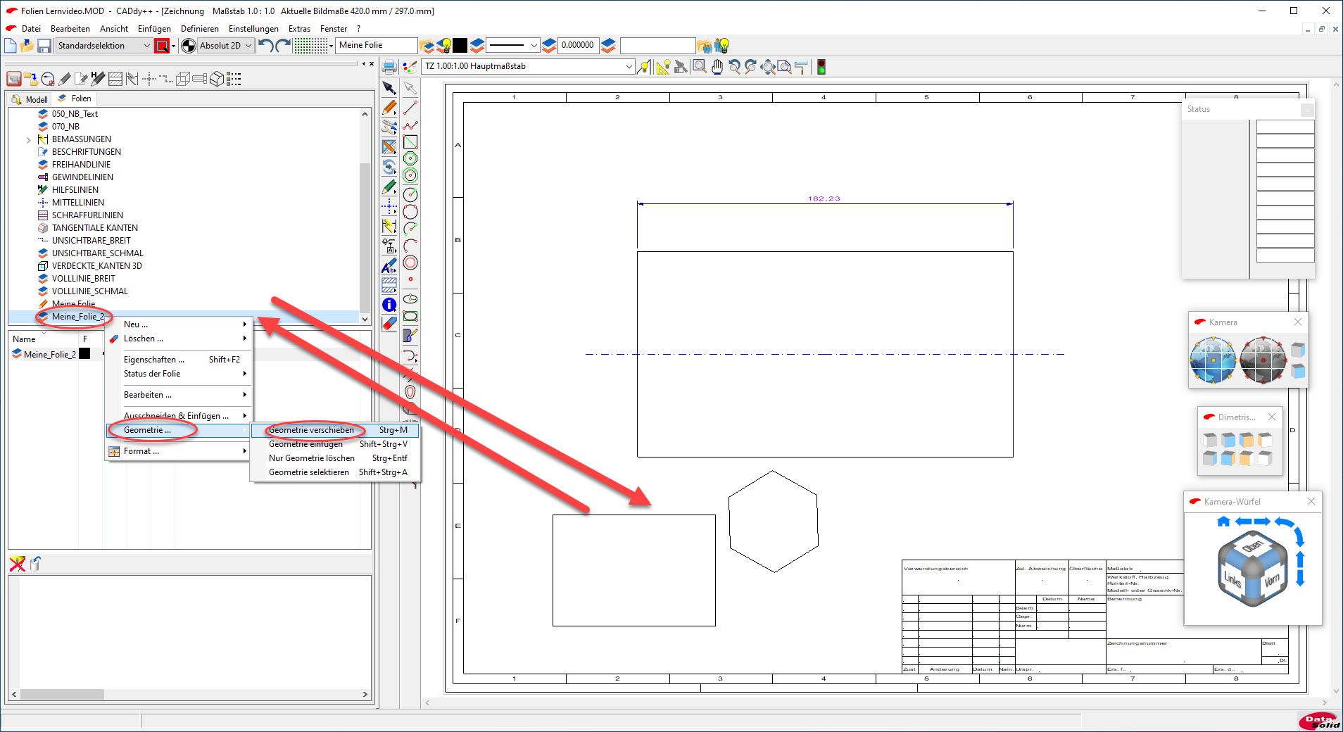Collapse the left panel with the small arrows button

pos(363,63)
